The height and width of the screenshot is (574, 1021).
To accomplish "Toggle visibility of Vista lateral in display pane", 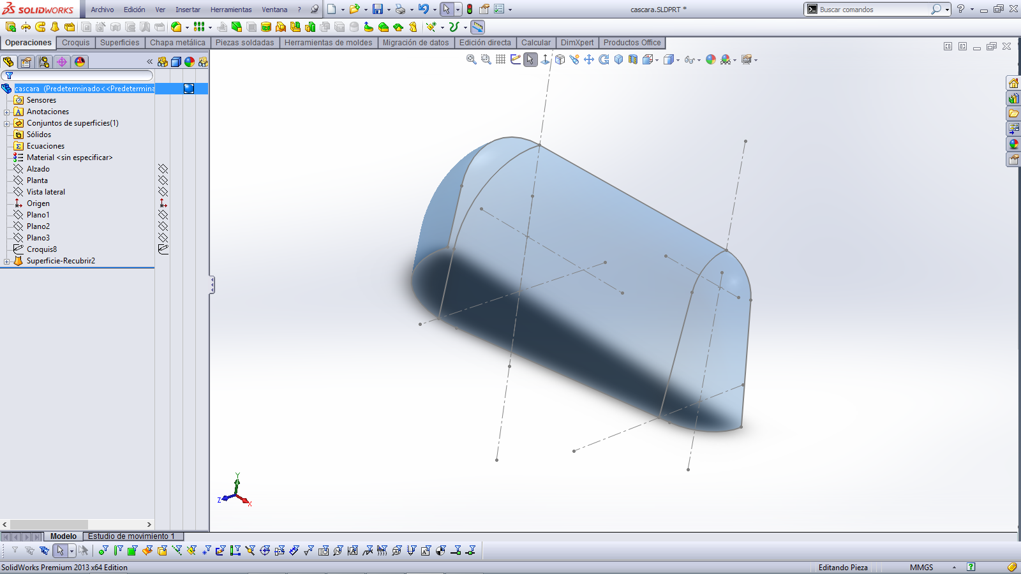I will point(163,192).
